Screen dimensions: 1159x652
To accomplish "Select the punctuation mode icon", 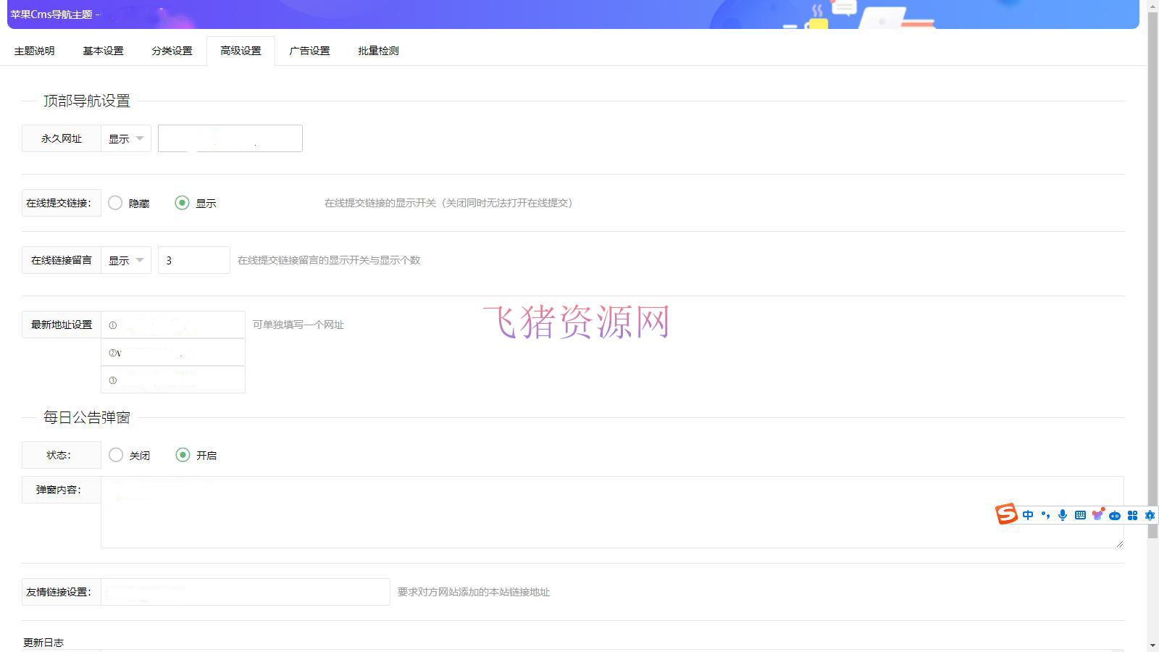I will point(1045,514).
